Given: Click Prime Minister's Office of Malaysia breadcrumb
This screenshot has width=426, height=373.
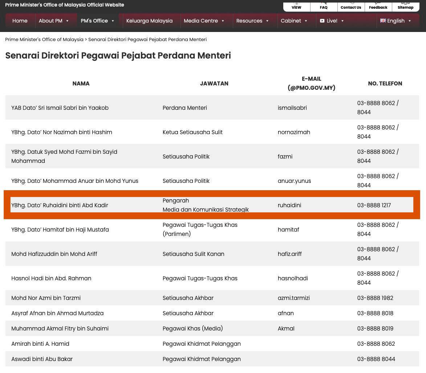Looking at the screenshot, I should pyautogui.click(x=44, y=39).
